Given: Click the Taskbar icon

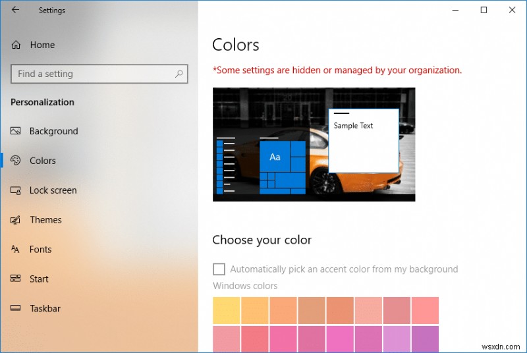Looking at the screenshot, I should coord(16,308).
